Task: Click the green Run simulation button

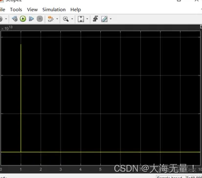Action: (x=23, y=19)
